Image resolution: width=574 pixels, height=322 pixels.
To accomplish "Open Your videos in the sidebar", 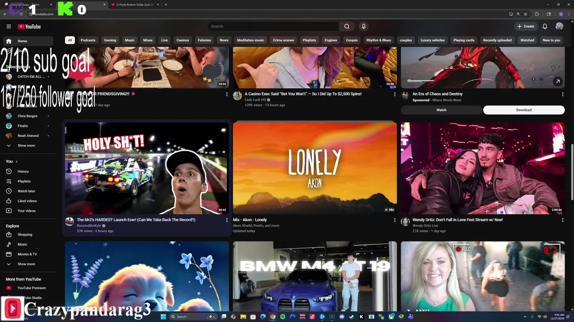I will pyautogui.click(x=29, y=211).
